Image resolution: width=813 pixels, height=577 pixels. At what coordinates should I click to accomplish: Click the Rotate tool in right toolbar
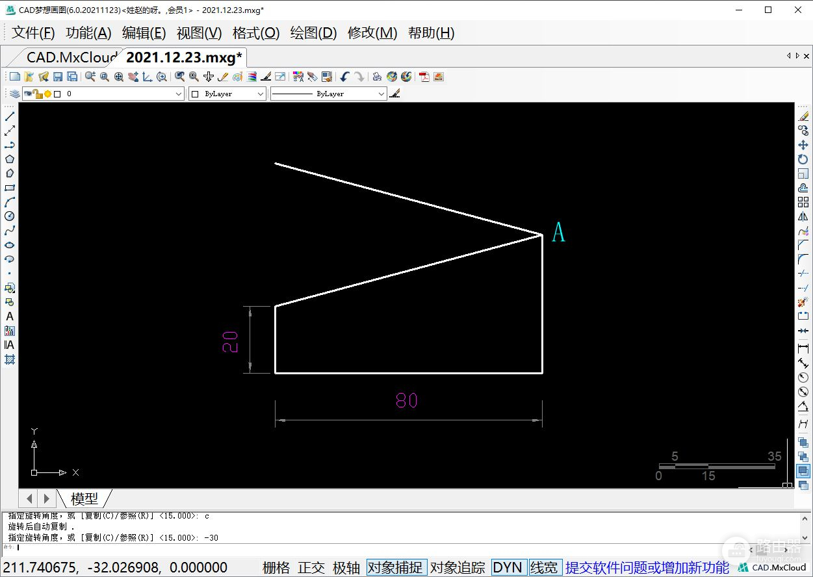point(803,159)
